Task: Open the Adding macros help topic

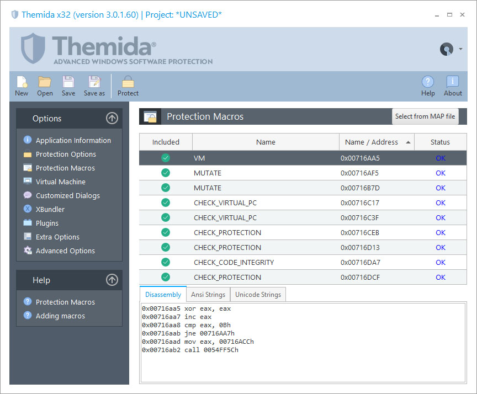Action: tap(62, 316)
